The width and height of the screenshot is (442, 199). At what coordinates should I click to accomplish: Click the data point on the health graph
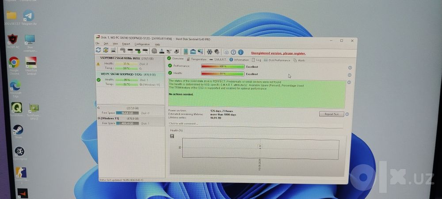(x=260, y=148)
